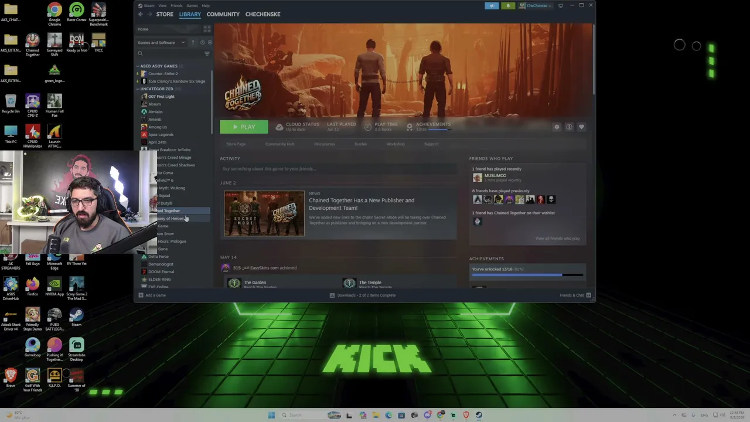Open the Workshop game tab

pyautogui.click(x=396, y=144)
